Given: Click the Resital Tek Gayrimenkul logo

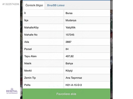Looking at the screenshot, I should point(12,91).
